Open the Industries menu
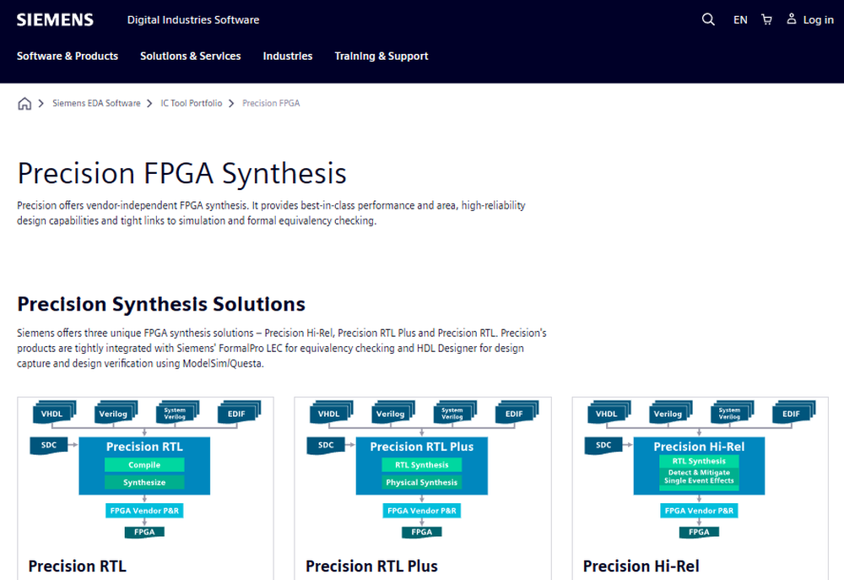 pos(288,56)
